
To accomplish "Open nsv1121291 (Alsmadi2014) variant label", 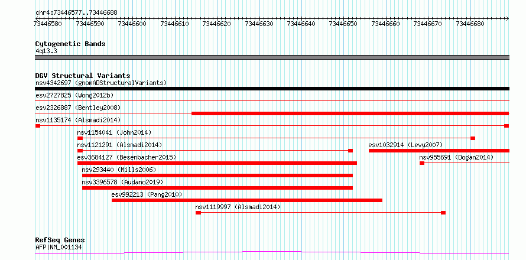I will 119,145.
